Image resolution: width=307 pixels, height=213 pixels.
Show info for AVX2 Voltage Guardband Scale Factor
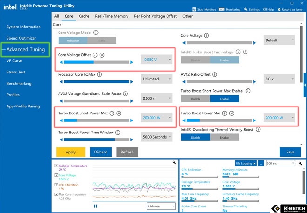pos(125,94)
